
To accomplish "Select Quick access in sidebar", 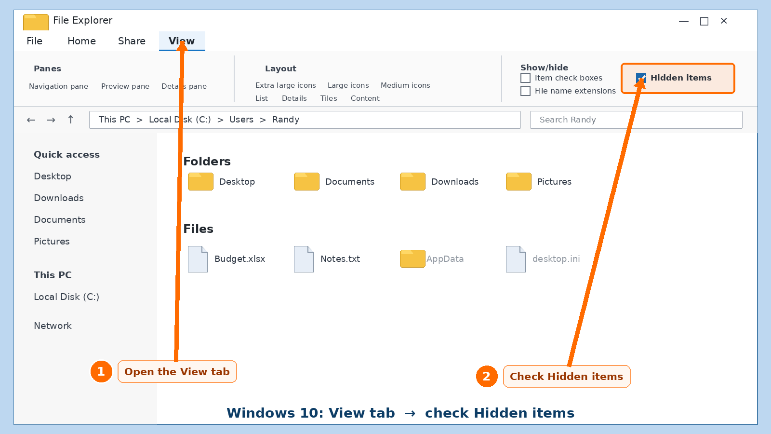I will [67, 155].
